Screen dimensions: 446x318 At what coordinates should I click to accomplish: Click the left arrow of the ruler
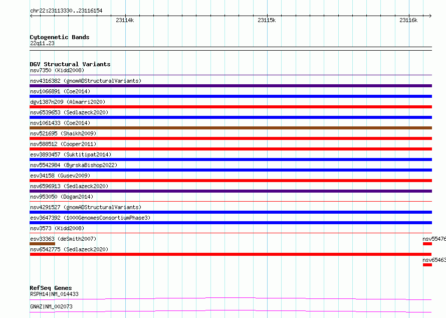coord(31,16)
